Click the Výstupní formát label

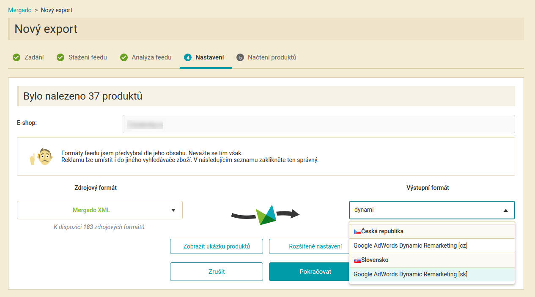(x=428, y=188)
